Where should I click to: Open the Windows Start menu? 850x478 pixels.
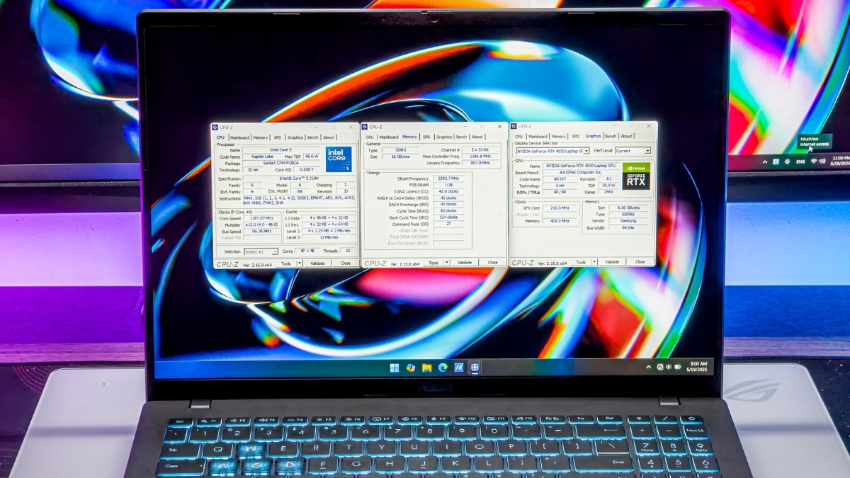click(395, 368)
